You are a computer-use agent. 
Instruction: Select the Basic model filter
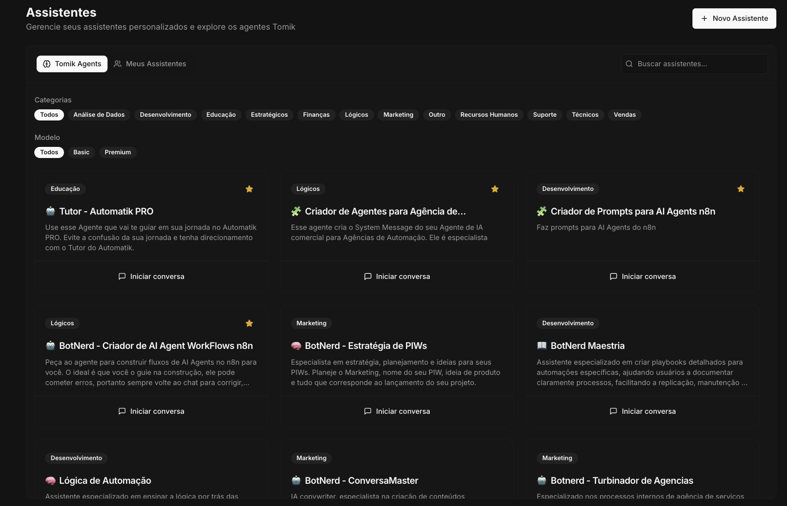click(82, 152)
